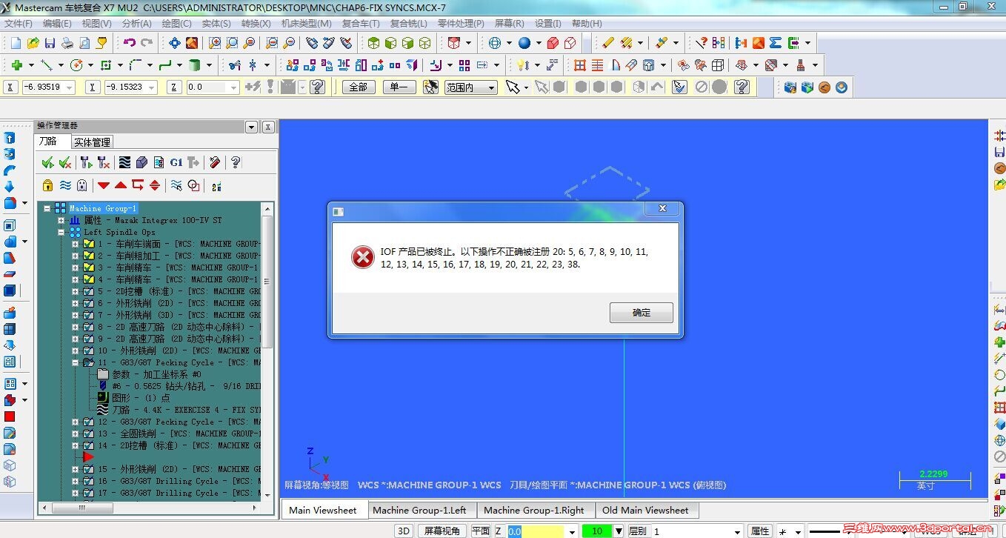This screenshot has width=1006, height=538.
Task: Switch to the Old Main Viewsheet tab
Action: (x=645, y=510)
